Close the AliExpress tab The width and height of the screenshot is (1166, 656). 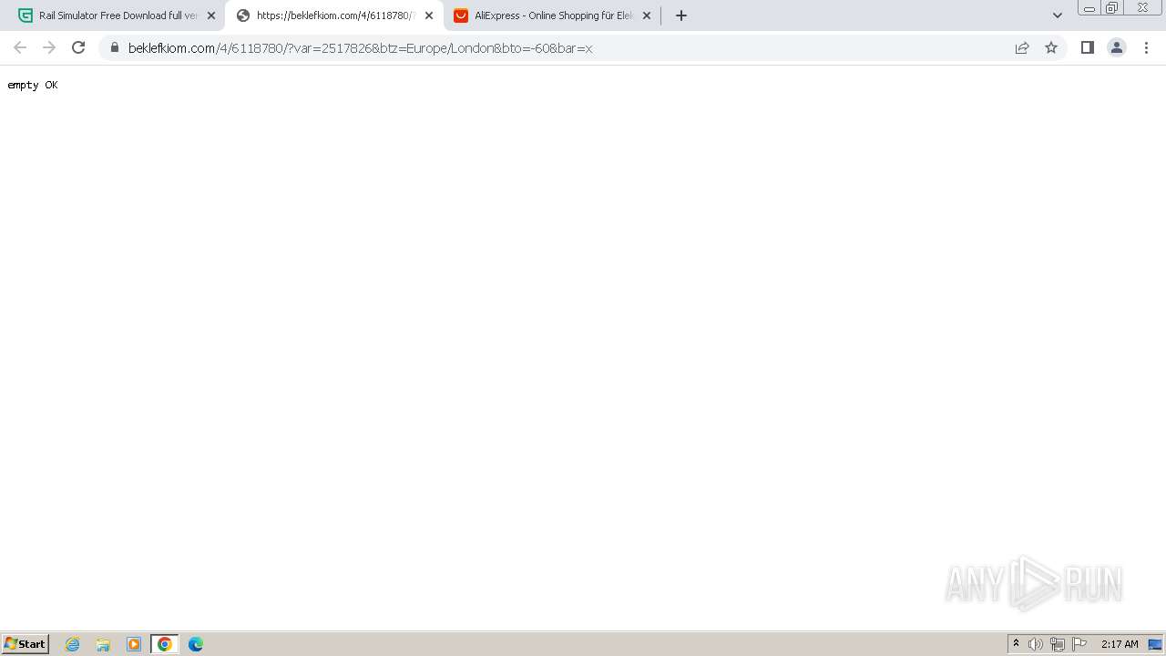[647, 15]
